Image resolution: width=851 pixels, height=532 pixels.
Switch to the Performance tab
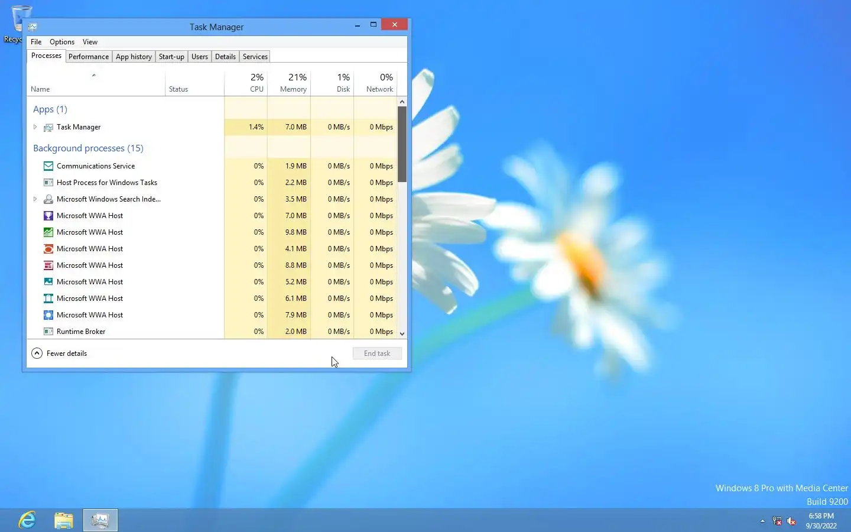[89, 57]
